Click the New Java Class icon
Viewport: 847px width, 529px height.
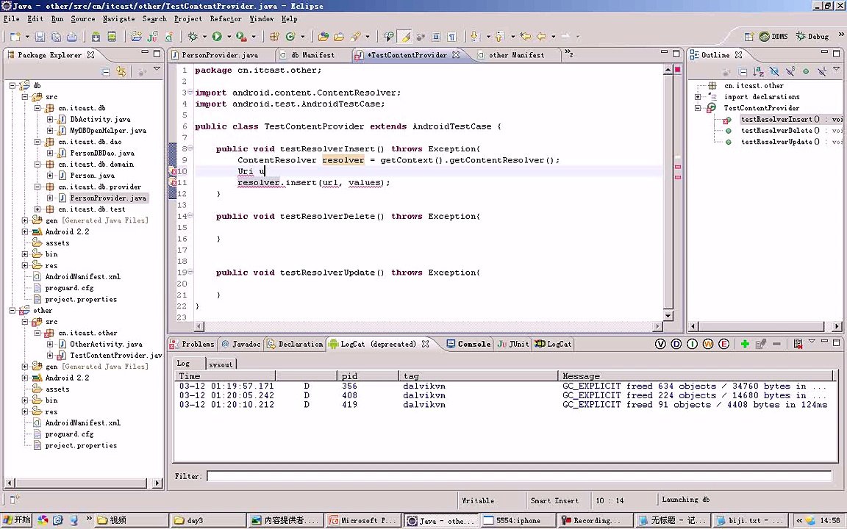[290, 37]
